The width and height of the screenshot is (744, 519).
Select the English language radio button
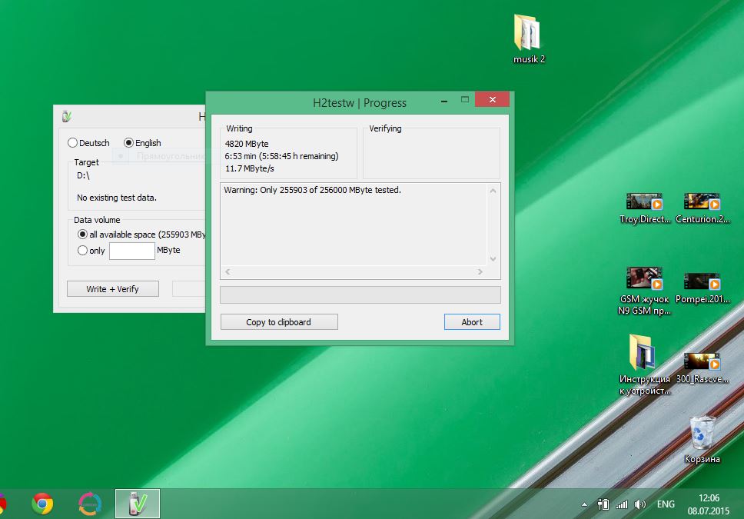[x=128, y=143]
